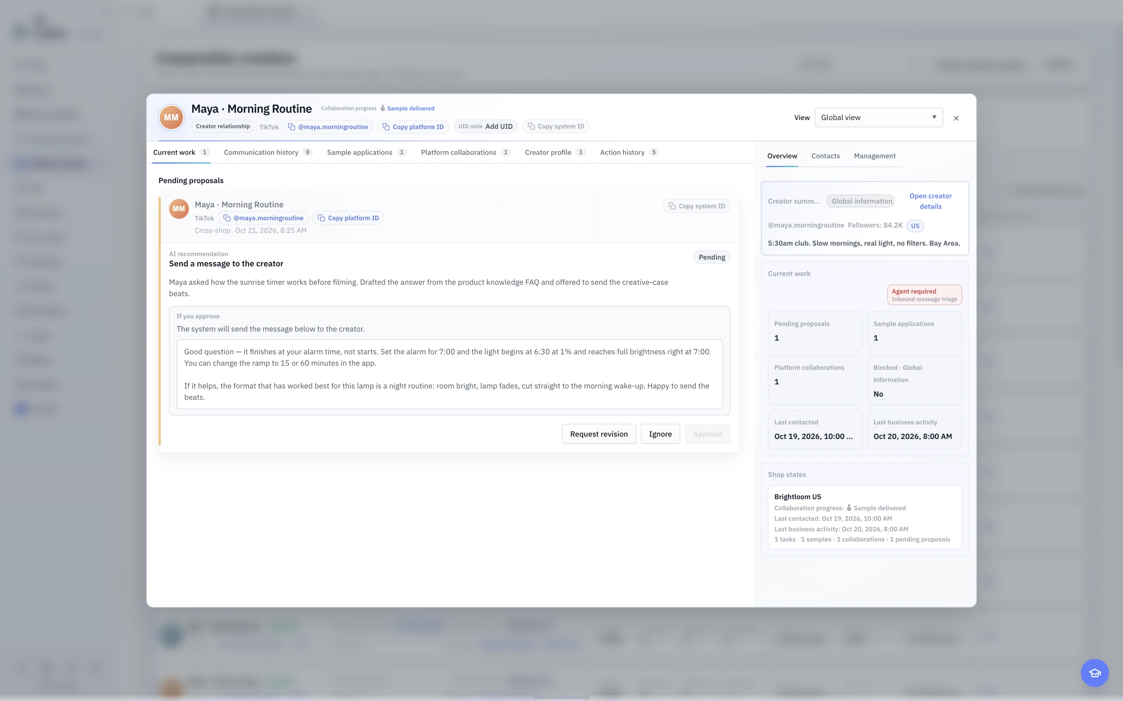The width and height of the screenshot is (1123, 701).
Task: Open the Platform collaborations tab
Action: coord(465,152)
